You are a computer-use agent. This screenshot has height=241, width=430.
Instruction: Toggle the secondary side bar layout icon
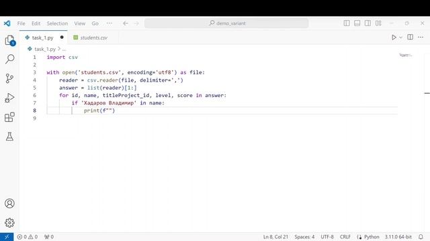pos(368,23)
